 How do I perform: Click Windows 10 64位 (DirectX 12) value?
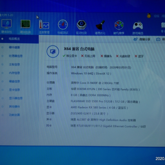pyautogui.click(x=91, y=73)
